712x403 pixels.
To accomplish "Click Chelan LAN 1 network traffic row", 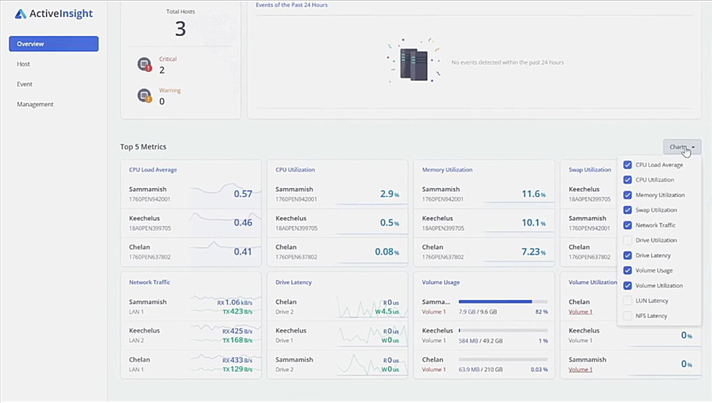I will click(x=191, y=365).
